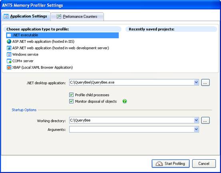Open the Working directory dropdown
The height and width of the screenshot is (173, 221).
point(196,120)
